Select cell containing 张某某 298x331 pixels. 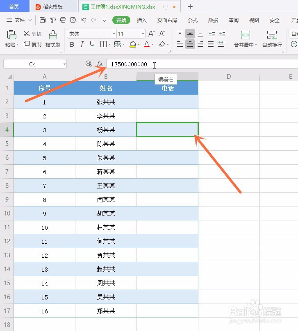[106, 102]
